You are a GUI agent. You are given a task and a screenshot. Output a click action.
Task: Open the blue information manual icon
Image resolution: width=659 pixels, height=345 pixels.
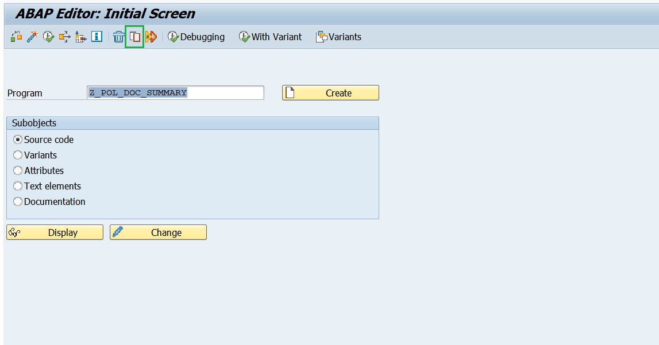click(x=97, y=37)
